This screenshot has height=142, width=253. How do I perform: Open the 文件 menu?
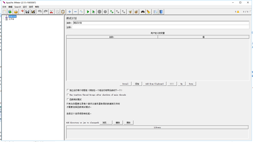tap(4, 7)
